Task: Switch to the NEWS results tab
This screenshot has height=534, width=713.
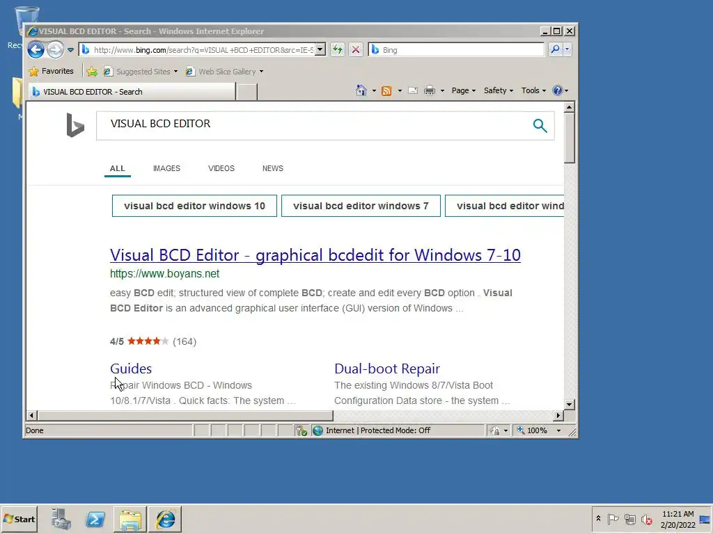Action: (273, 168)
